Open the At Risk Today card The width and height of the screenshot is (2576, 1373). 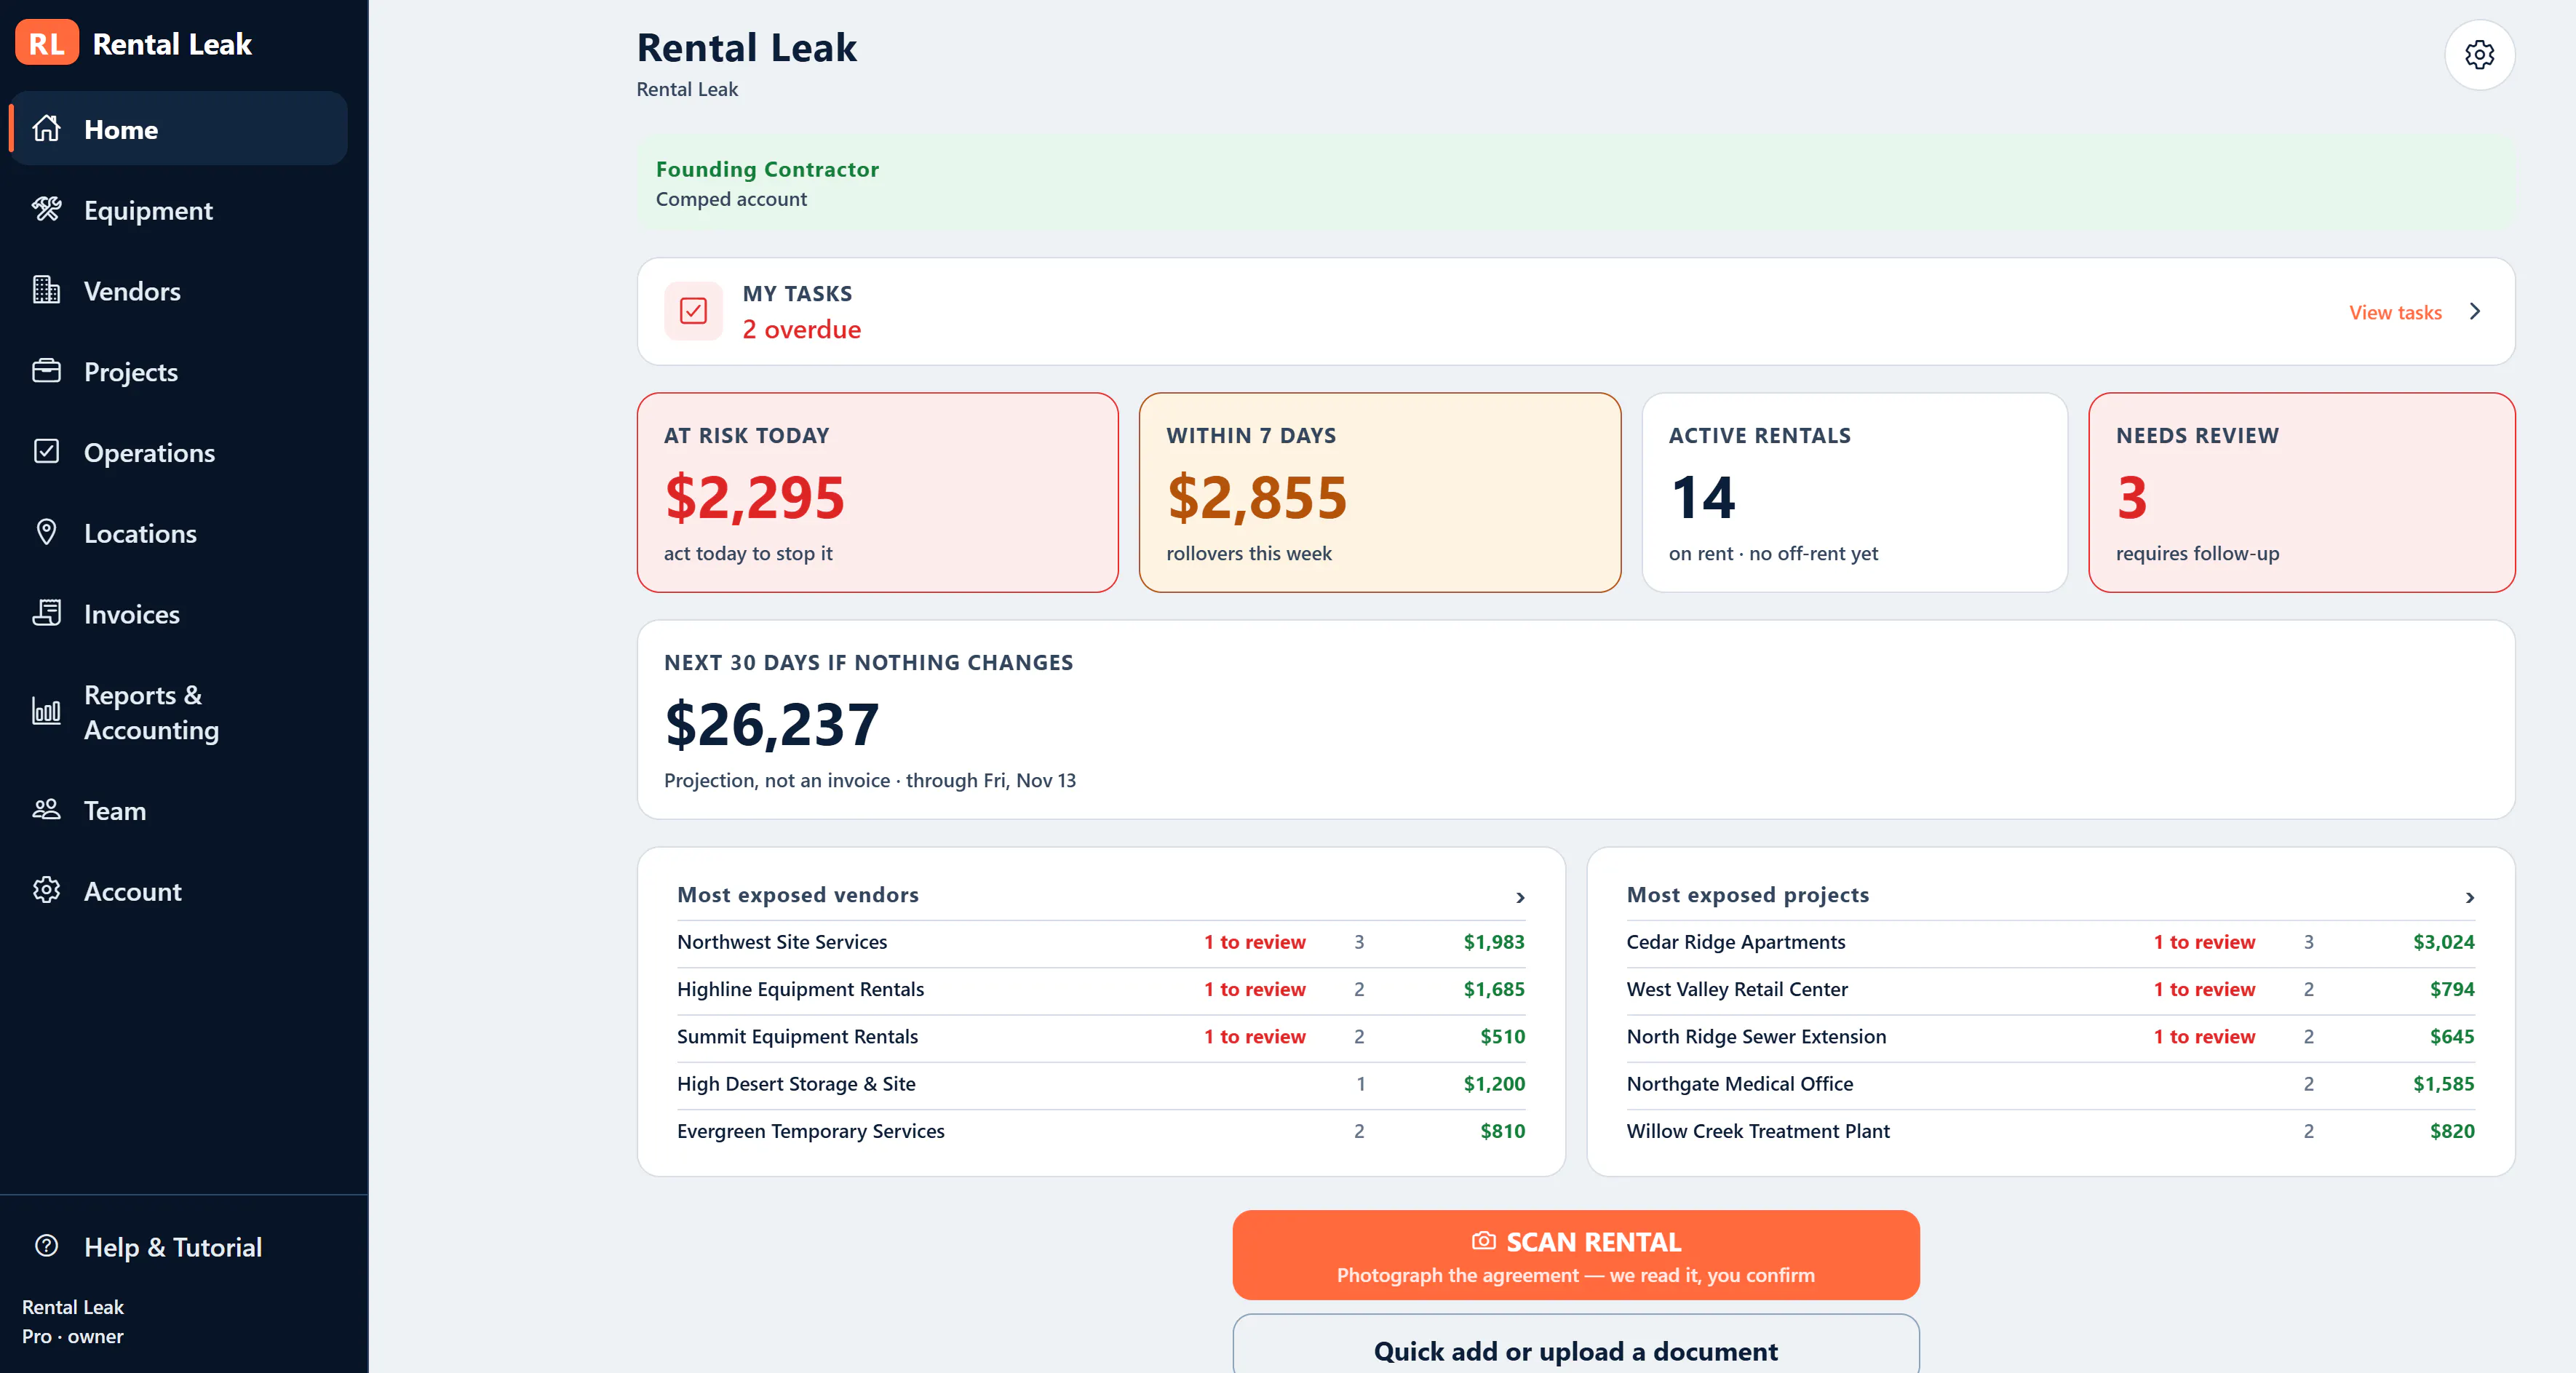[x=877, y=492]
